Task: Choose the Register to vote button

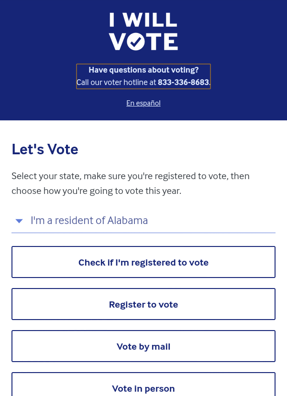Action: coord(143,304)
